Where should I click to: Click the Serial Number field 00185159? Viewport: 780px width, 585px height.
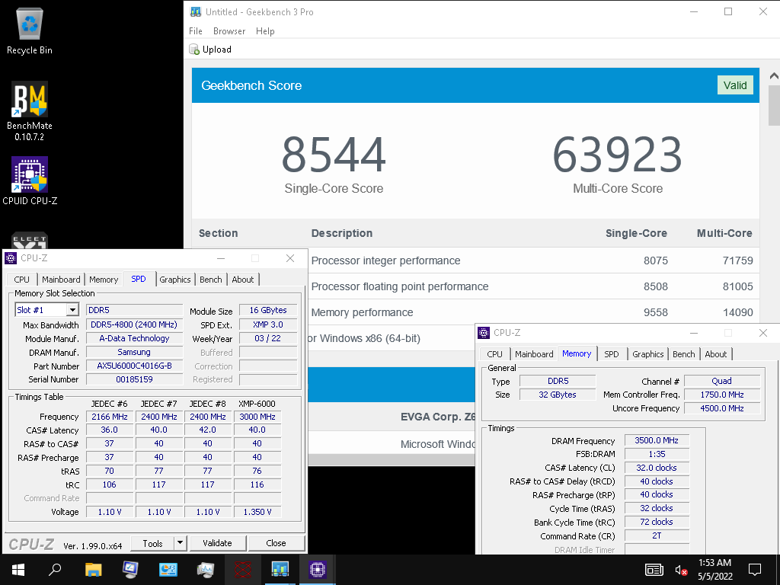(134, 379)
